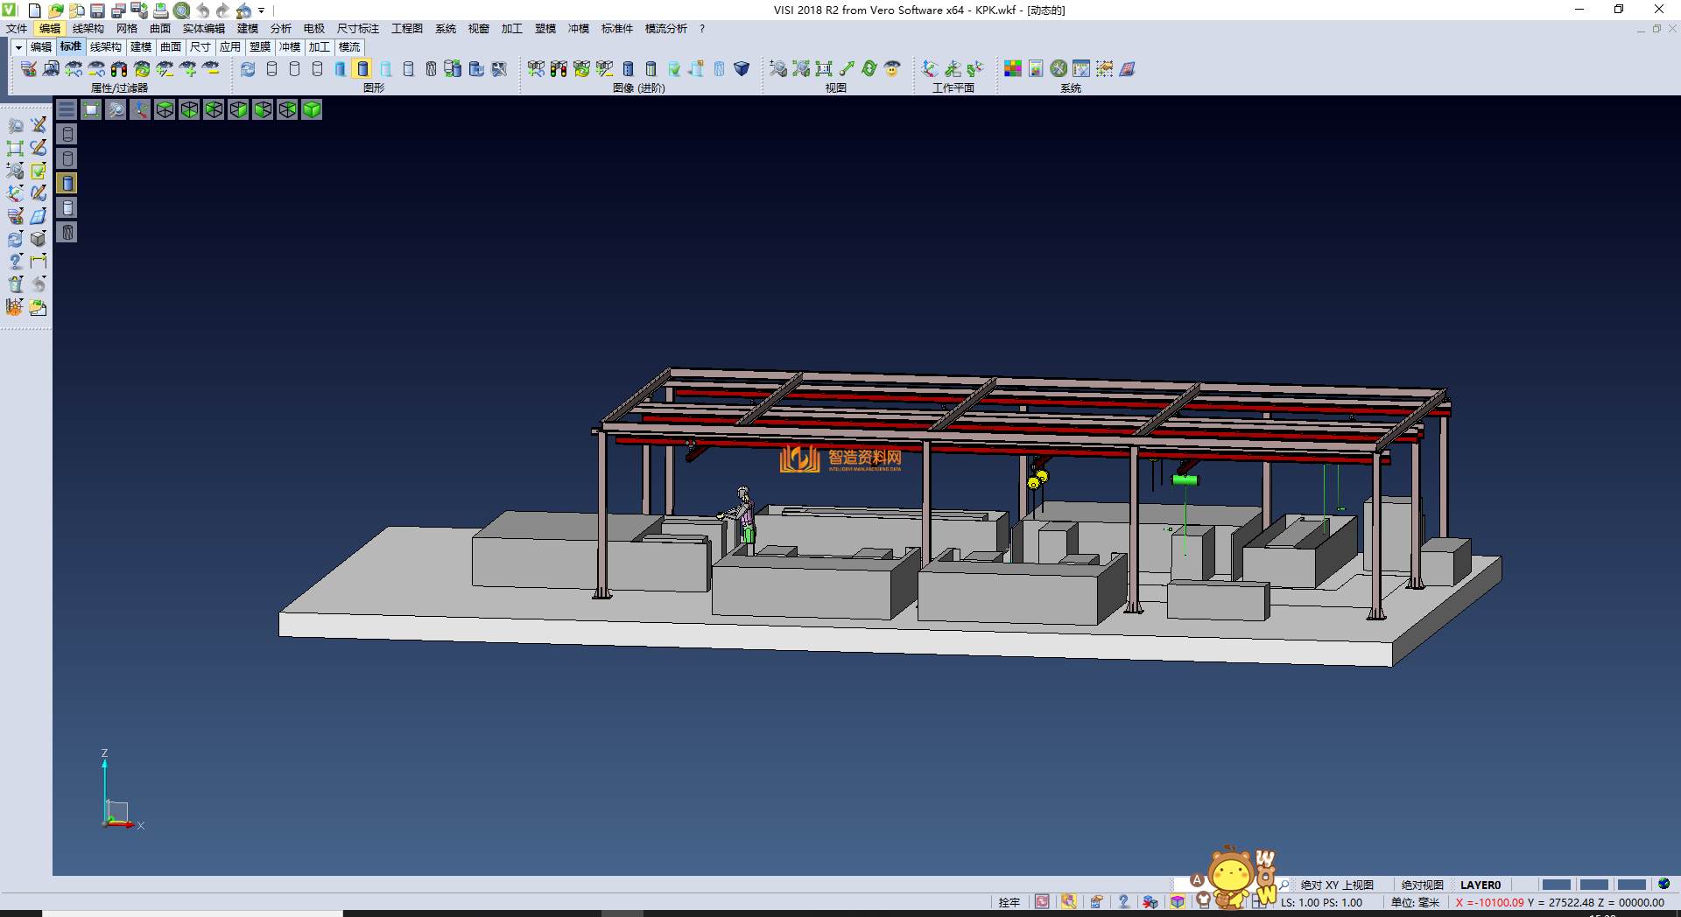This screenshot has width=1681, height=917.
Task: Click the 1:1 zoom scale icon
Action: pyautogui.click(x=823, y=68)
